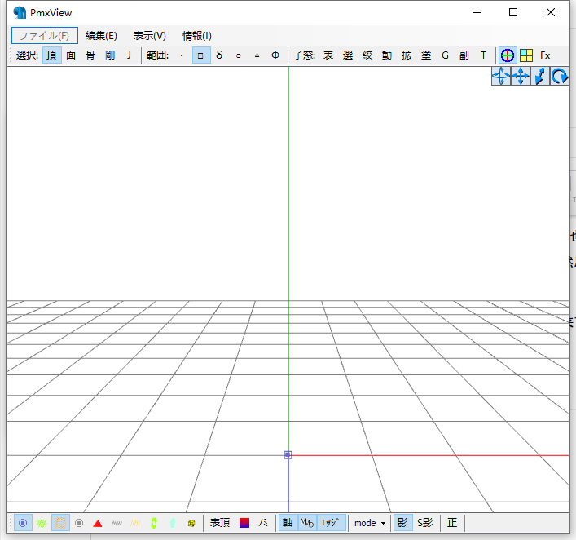Open the 塗 sub-window button

point(426,55)
